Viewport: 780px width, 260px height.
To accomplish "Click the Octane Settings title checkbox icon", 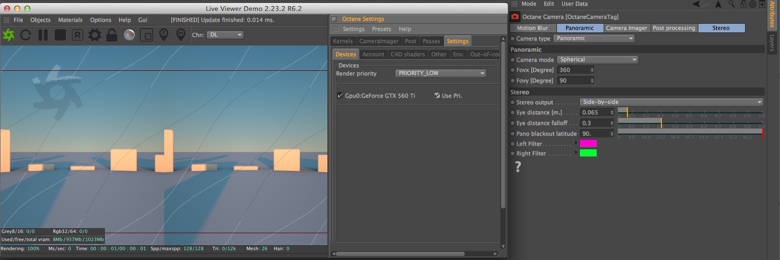I will 334,19.
